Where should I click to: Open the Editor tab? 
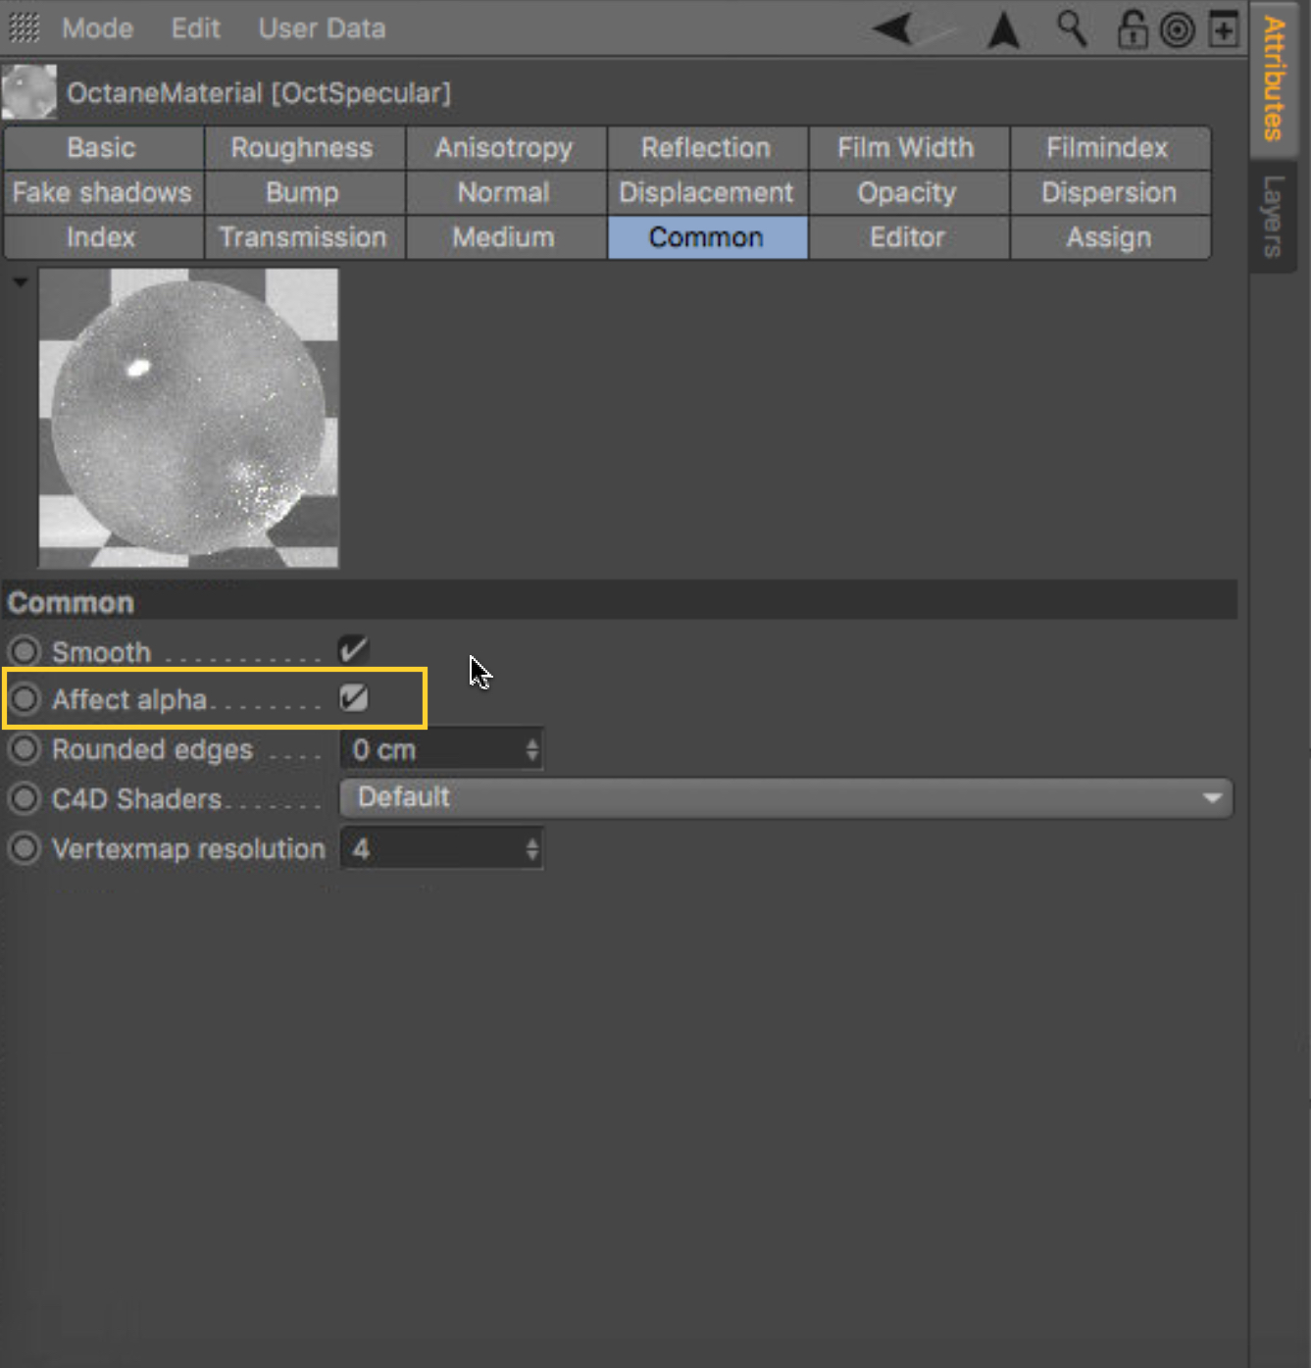(x=907, y=237)
